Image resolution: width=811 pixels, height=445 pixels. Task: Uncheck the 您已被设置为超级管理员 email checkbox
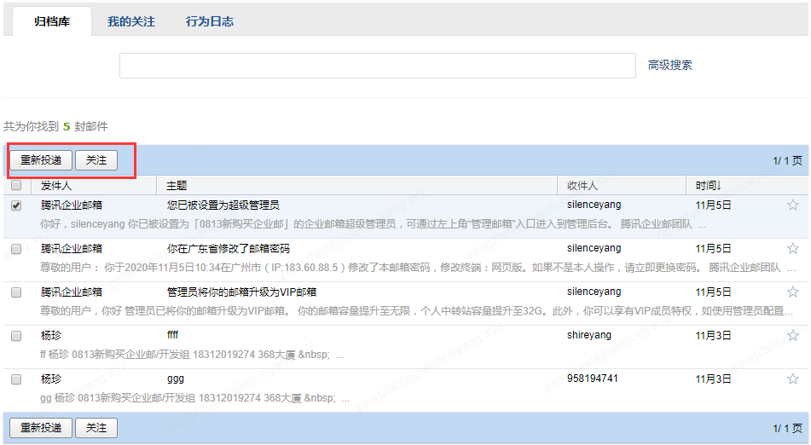[16, 205]
